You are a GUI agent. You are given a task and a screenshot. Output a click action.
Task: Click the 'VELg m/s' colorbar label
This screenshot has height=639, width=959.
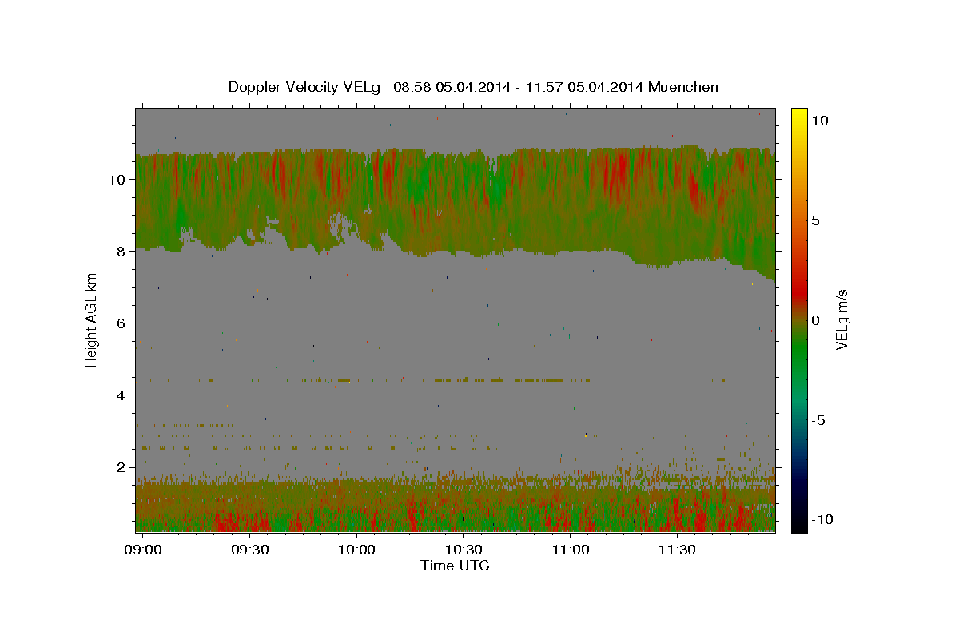point(842,319)
